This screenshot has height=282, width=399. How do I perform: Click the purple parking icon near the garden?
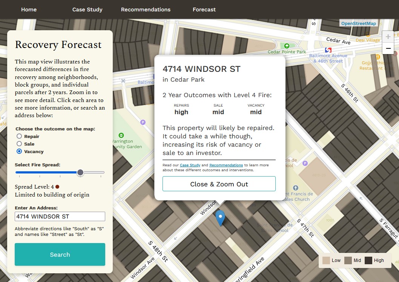pos(143,122)
